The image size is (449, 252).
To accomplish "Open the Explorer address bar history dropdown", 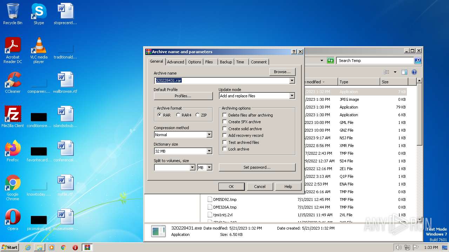I will (x=322, y=61).
